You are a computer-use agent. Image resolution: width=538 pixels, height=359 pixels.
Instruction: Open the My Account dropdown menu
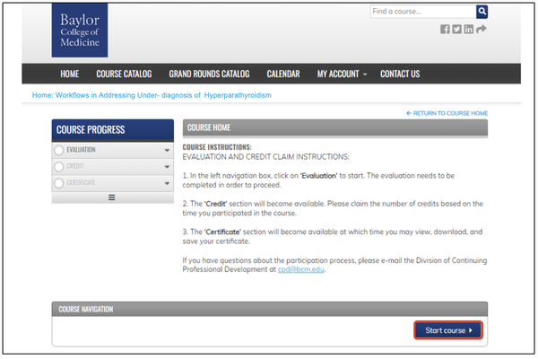point(342,74)
